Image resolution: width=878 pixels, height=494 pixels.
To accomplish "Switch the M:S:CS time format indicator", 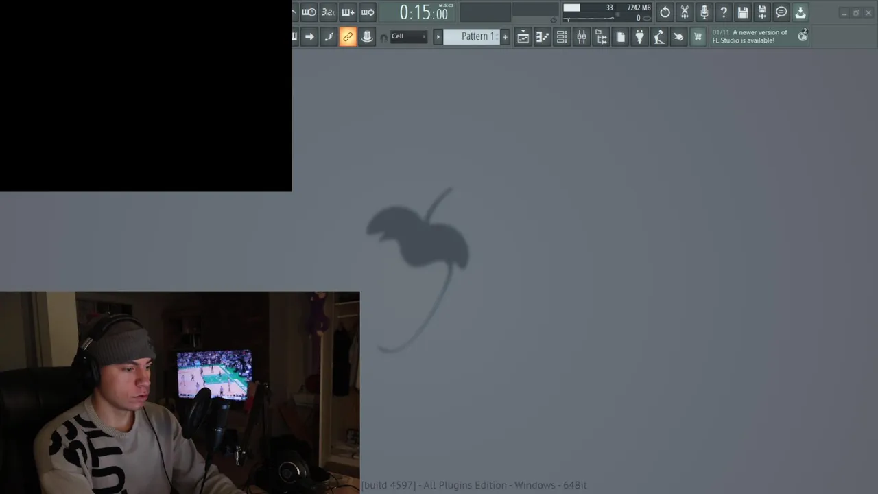I will pyautogui.click(x=446, y=5).
